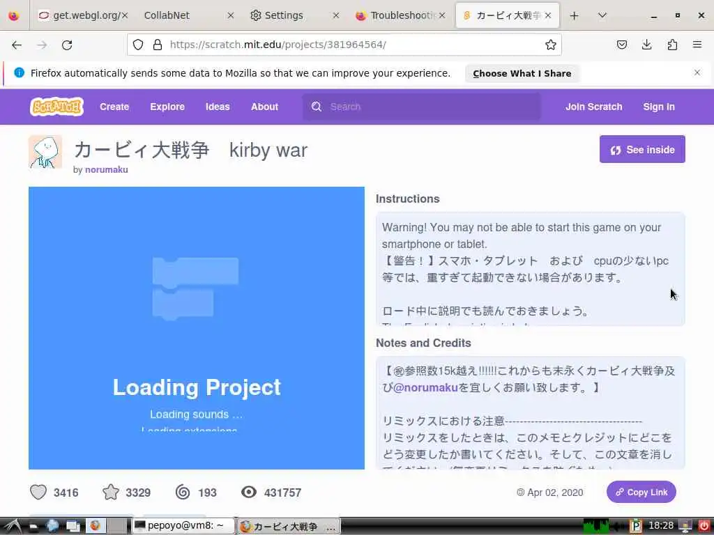Click the Firefox logo in tab bar
The image size is (714, 535).
14,15
